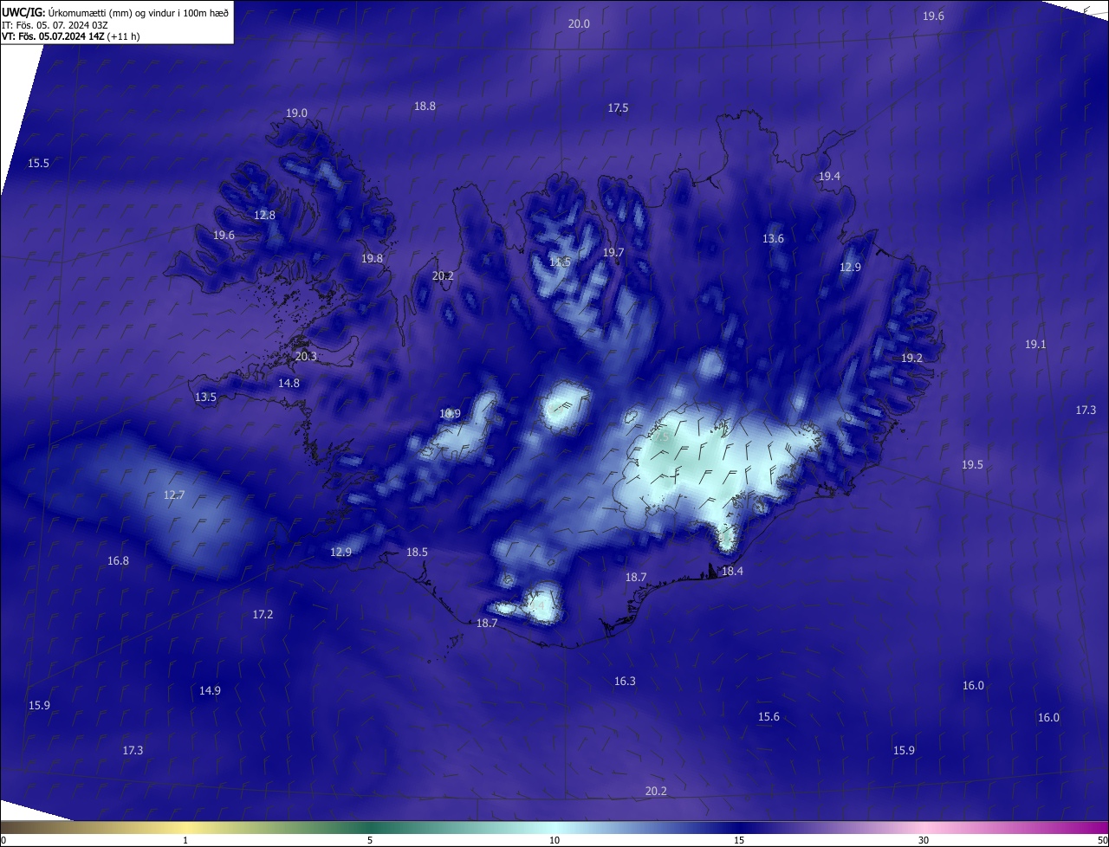Click the legend tick labeled 30
1109x847 pixels.
pyautogui.click(x=924, y=840)
